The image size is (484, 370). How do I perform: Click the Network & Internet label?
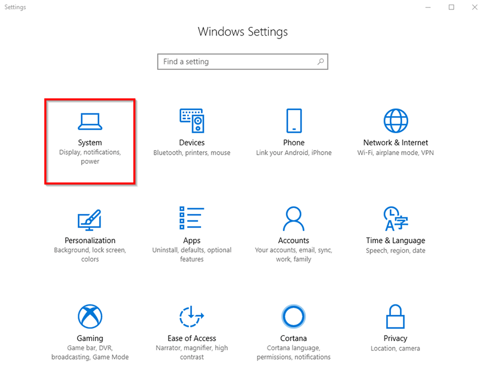point(395,143)
